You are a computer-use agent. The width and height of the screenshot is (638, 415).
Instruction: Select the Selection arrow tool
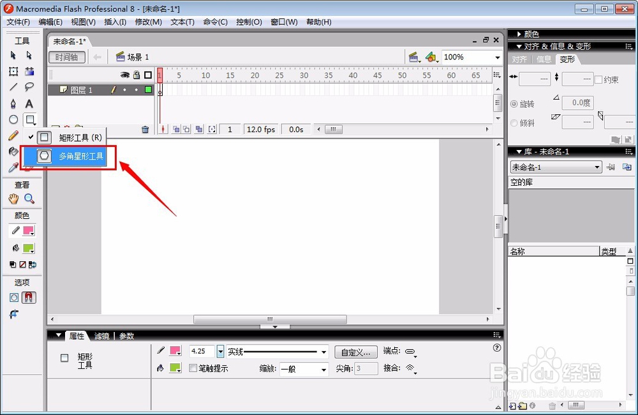click(x=13, y=56)
